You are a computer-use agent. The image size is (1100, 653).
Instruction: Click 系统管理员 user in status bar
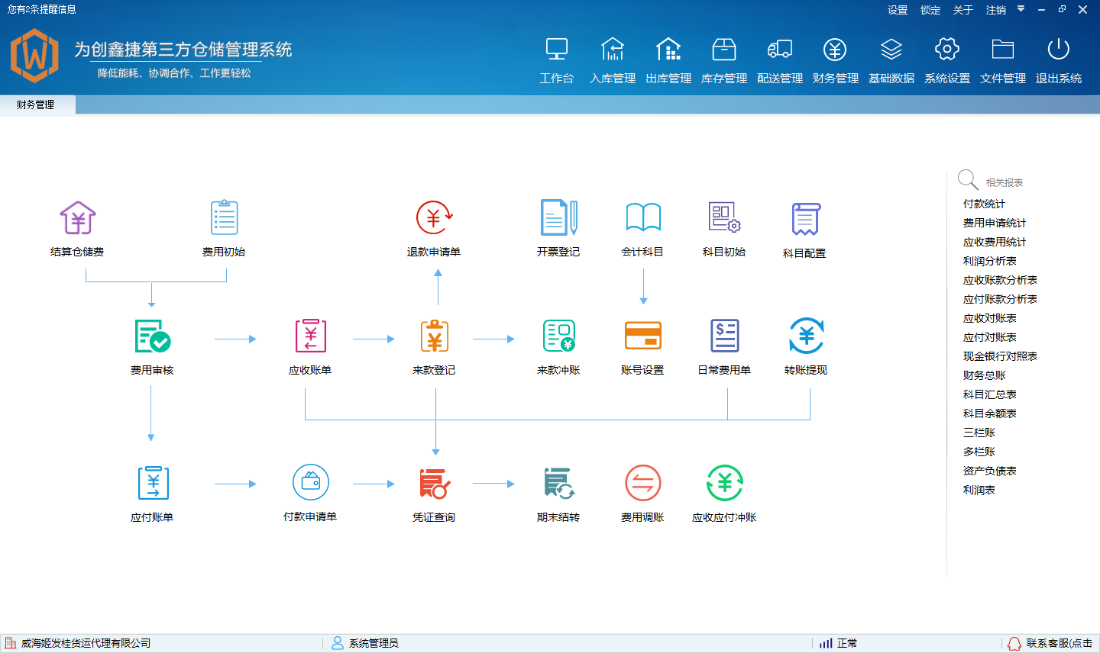[x=365, y=643]
